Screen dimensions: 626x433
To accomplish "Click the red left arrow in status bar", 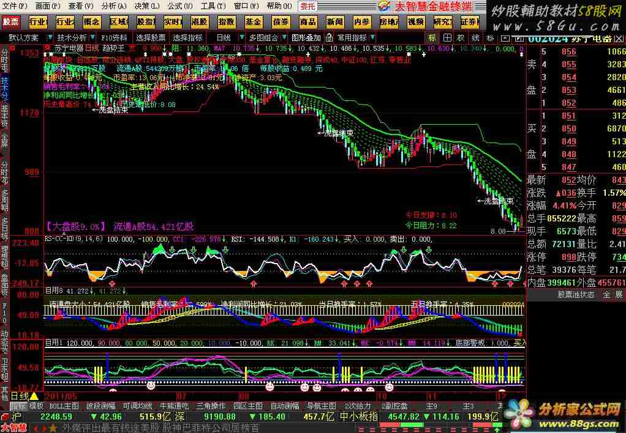I will (35, 429).
